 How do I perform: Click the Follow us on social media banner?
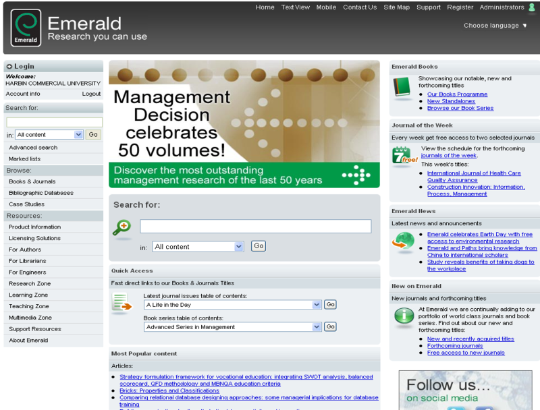point(465,390)
